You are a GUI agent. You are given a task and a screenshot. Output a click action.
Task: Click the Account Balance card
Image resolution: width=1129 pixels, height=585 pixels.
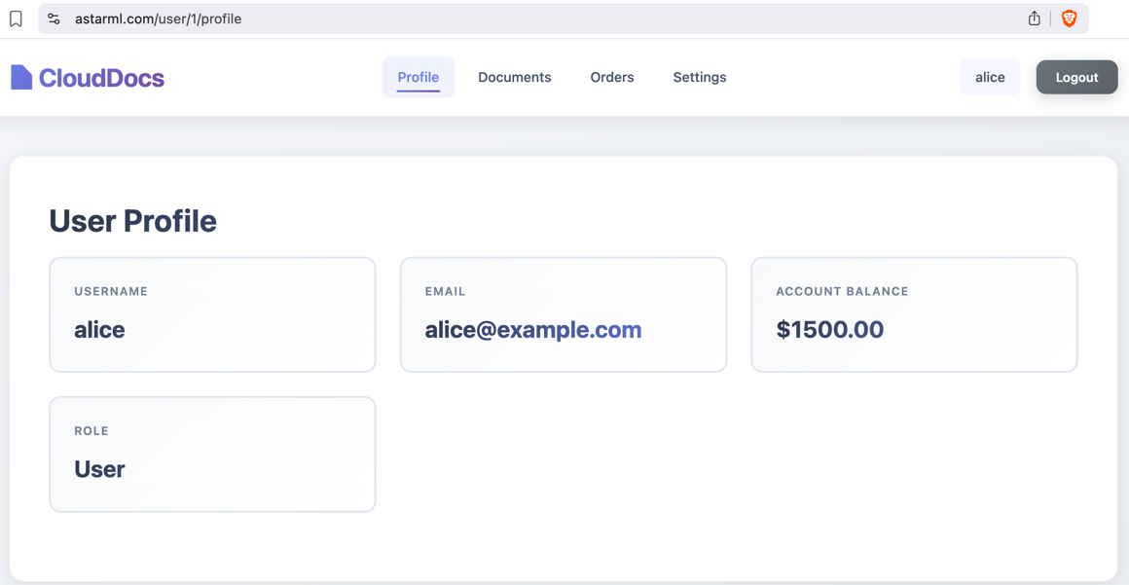coord(913,313)
